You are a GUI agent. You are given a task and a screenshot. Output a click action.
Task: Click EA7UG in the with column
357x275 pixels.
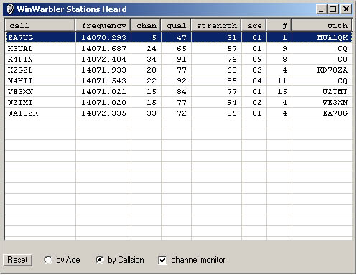click(x=335, y=113)
